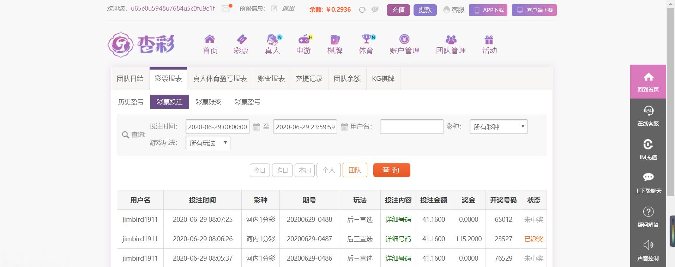This screenshot has width=675, height=267.
Task: Switch to 账变报表 tab
Action: pos(271,78)
